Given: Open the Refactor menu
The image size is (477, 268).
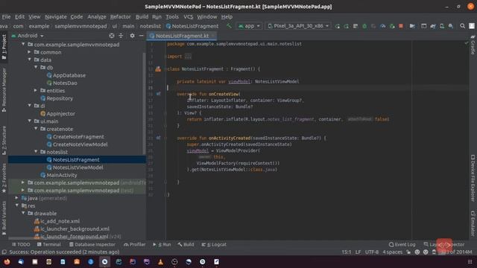Looking at the screenshot, I should pyautogui.click(x=121, y=16).
